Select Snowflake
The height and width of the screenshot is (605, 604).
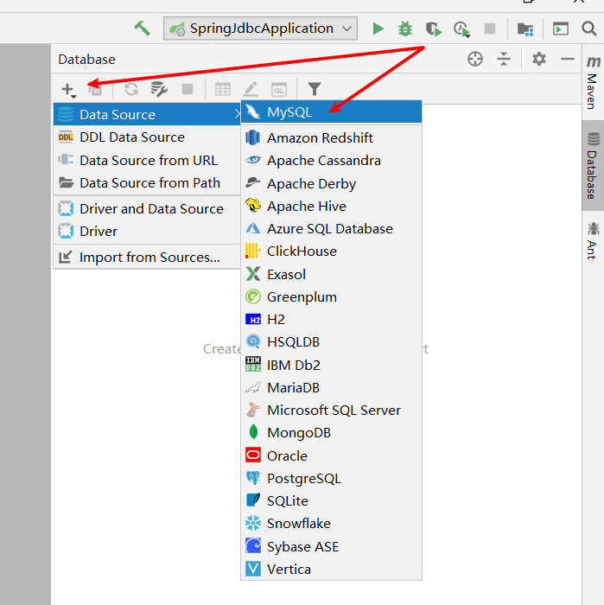[x=331, y=524]
